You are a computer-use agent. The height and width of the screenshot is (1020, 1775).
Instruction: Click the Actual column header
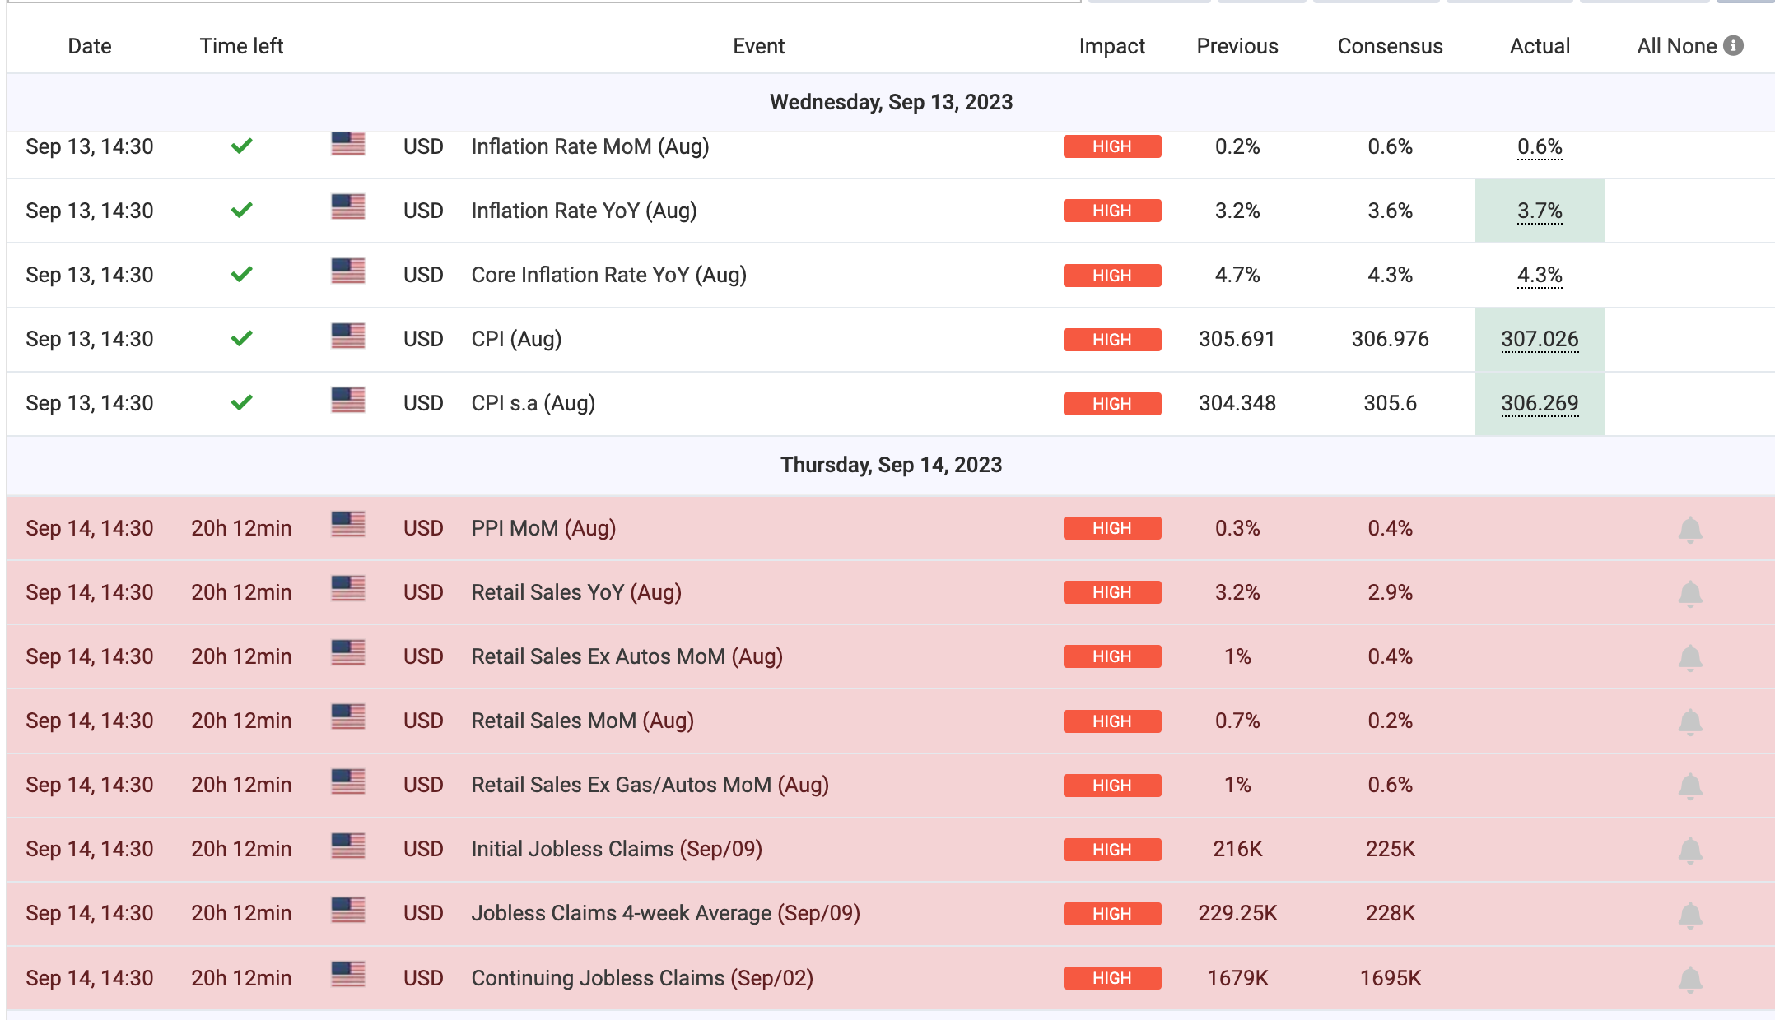click(1540, 46)
